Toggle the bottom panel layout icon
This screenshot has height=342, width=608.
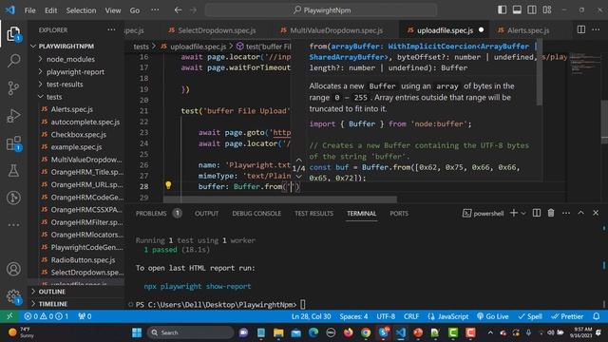click(x=517, y=10)
